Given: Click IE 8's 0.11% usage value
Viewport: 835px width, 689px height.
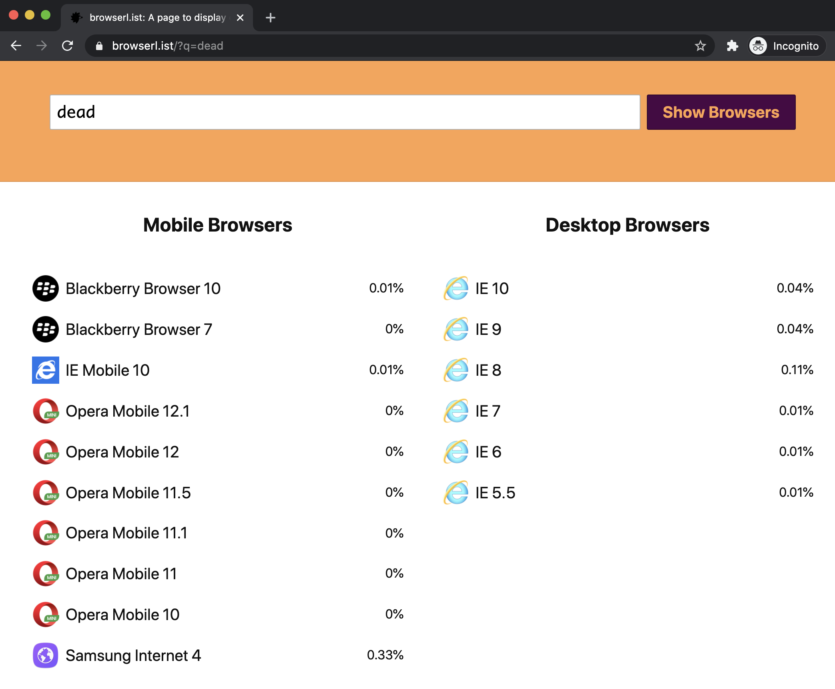Looking at the screenshot, I should click(797, 369).
